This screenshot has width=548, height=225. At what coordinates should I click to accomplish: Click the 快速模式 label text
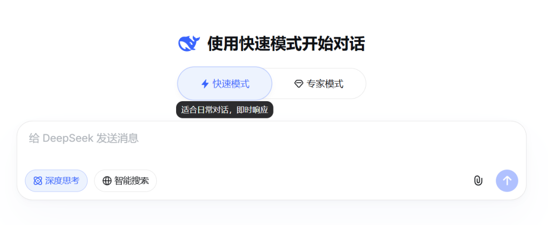coord(231,84)
